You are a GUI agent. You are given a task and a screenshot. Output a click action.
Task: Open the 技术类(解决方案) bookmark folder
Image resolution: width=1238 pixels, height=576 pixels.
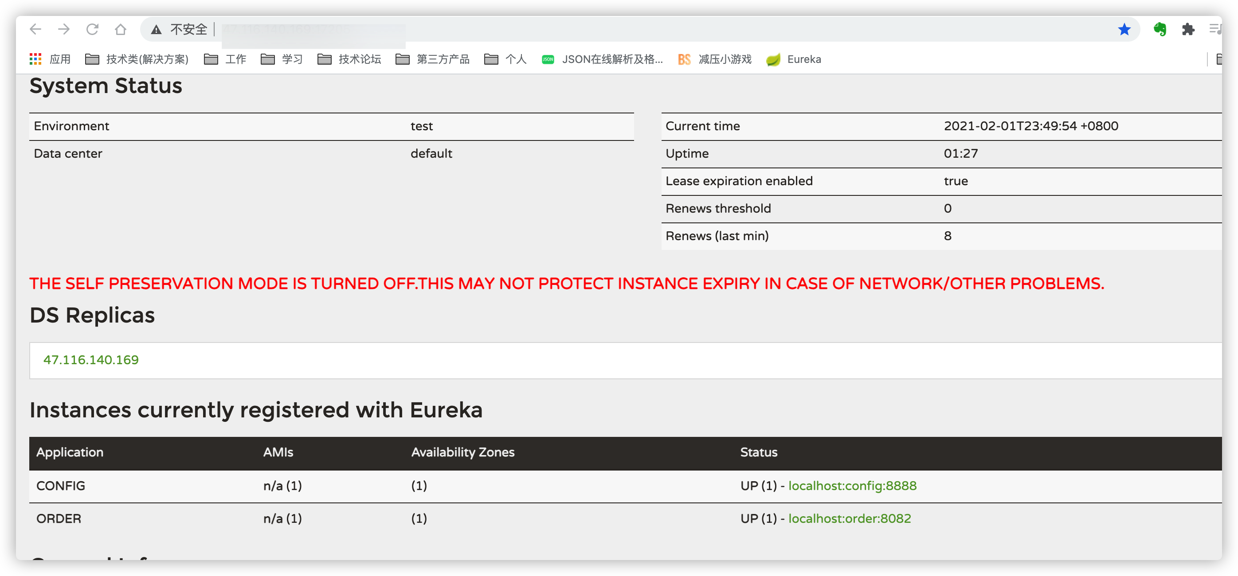(137, 59)
